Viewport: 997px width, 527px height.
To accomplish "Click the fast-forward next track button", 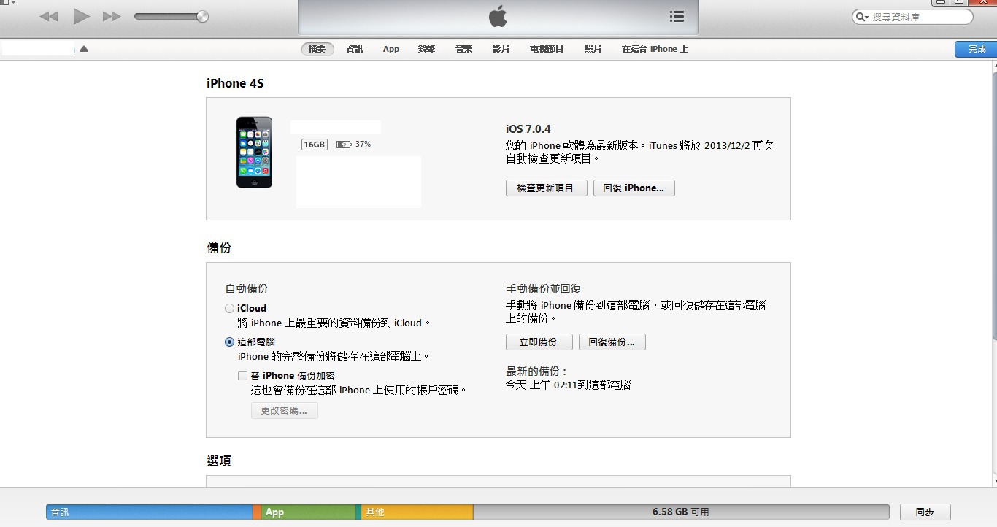I will (112, 16).
